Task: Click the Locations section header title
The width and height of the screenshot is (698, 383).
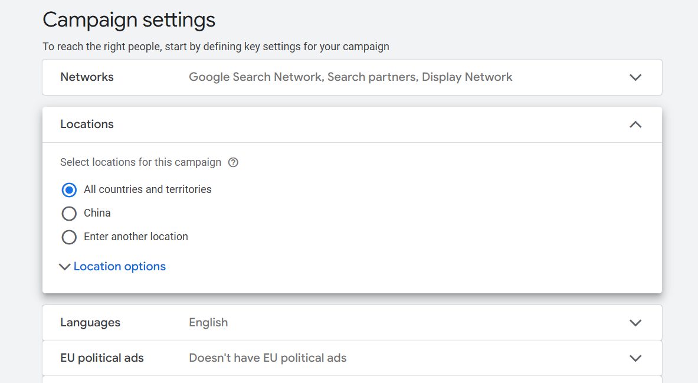Action: point(87,125)
